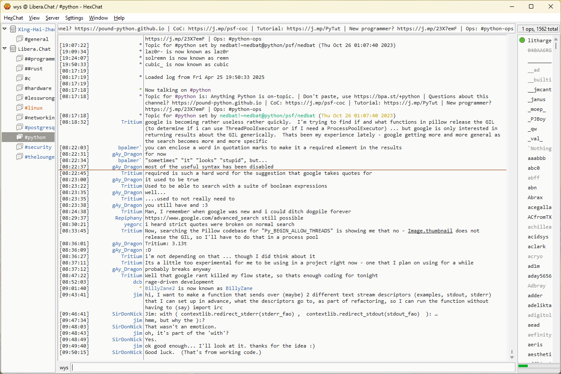
Task: Select user acidsys in the user list
Action: pyautogui.click(x=538, y=237)
